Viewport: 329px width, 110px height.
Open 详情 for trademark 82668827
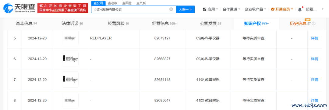[314, 59]
